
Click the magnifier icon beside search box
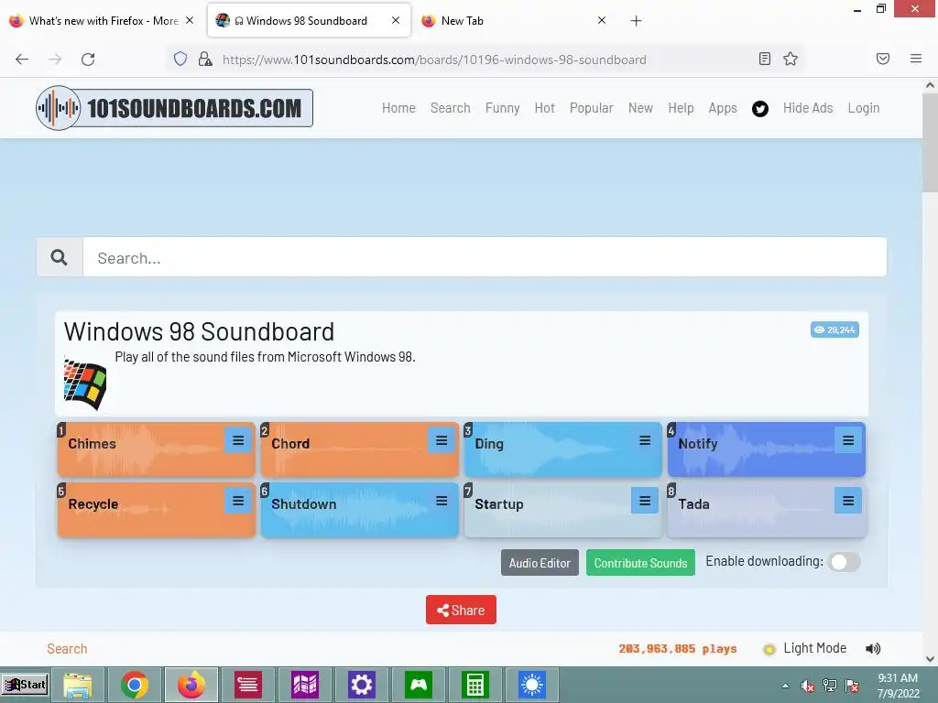click(60, 257)
